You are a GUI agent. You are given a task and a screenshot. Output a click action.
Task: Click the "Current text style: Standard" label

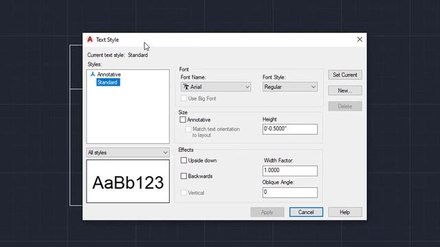118,55
